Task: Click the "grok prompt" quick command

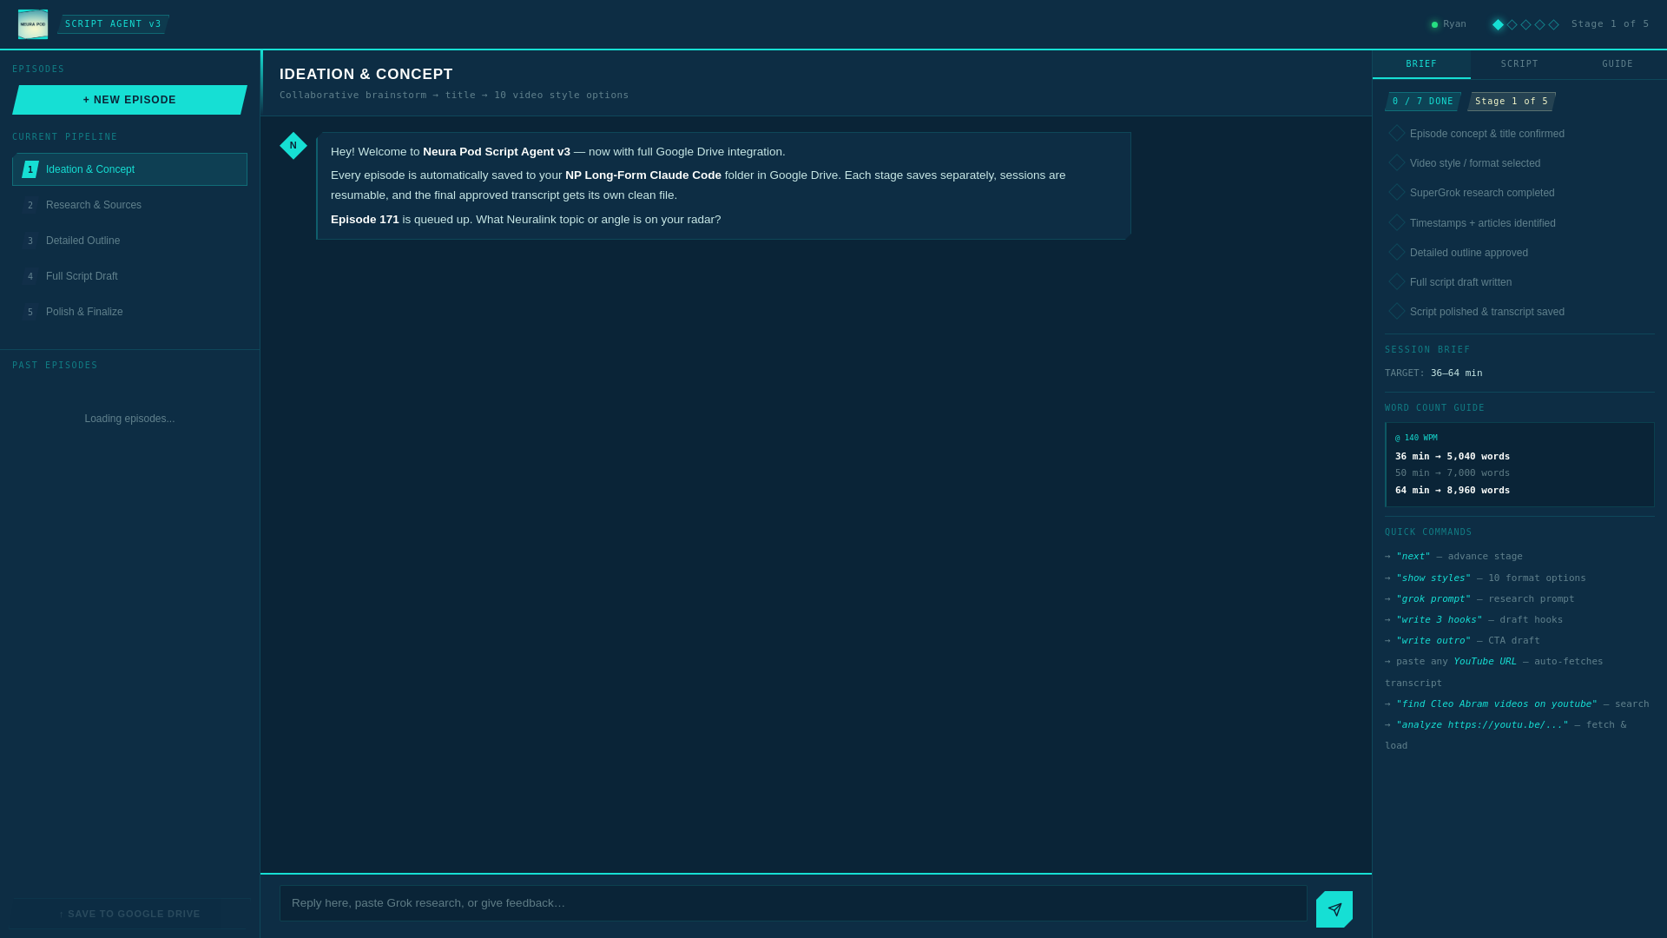Action: click(1433, 599)
